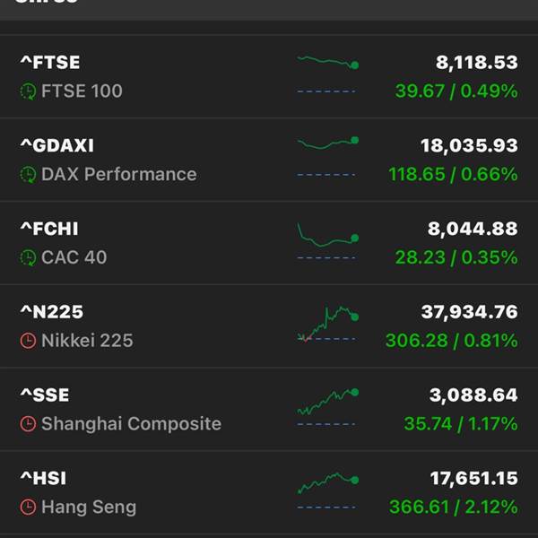Open the ^N225 sparkline chart

pyautogui.click(x=327, y=325)
